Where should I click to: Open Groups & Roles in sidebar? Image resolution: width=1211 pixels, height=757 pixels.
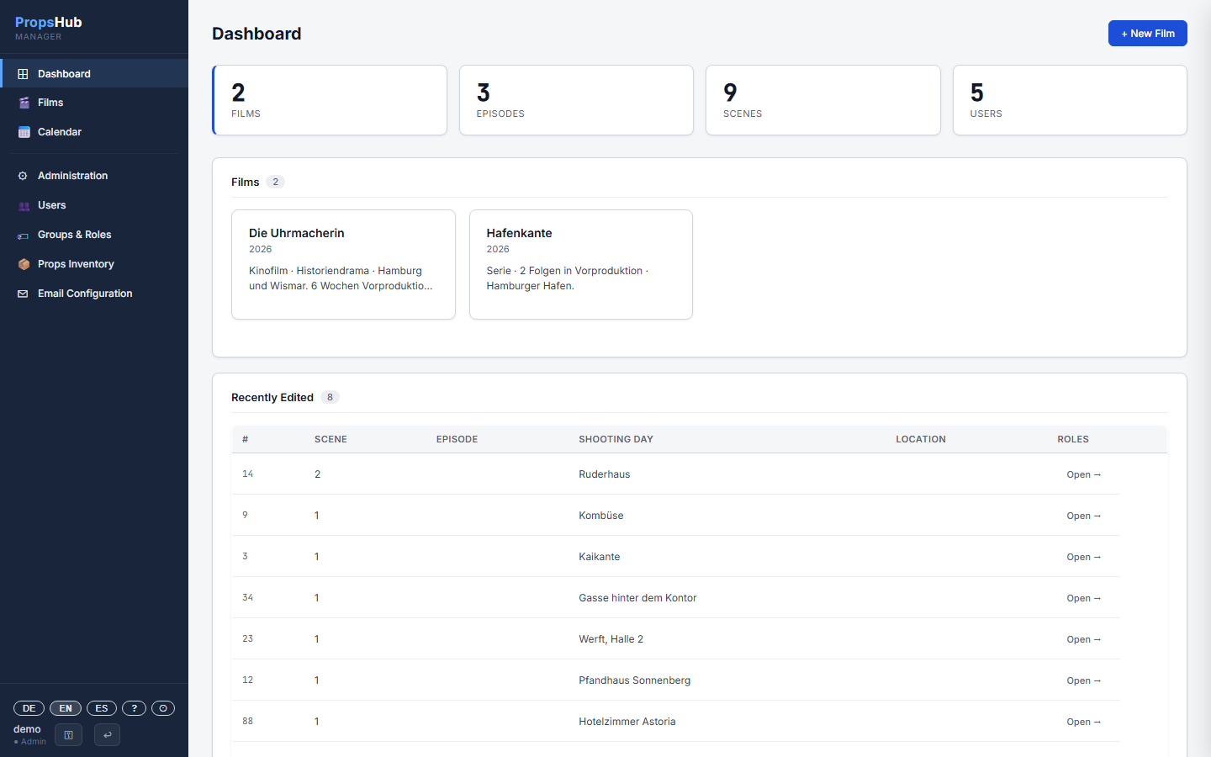(x=94, y=235)
